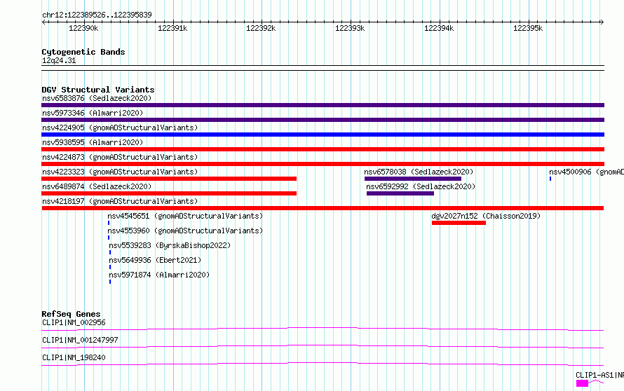Select the nsv6592992 Sedlazeck2020 purple bar
The image size is (624, 391).
pyautogui.click(x=400, y=193)
